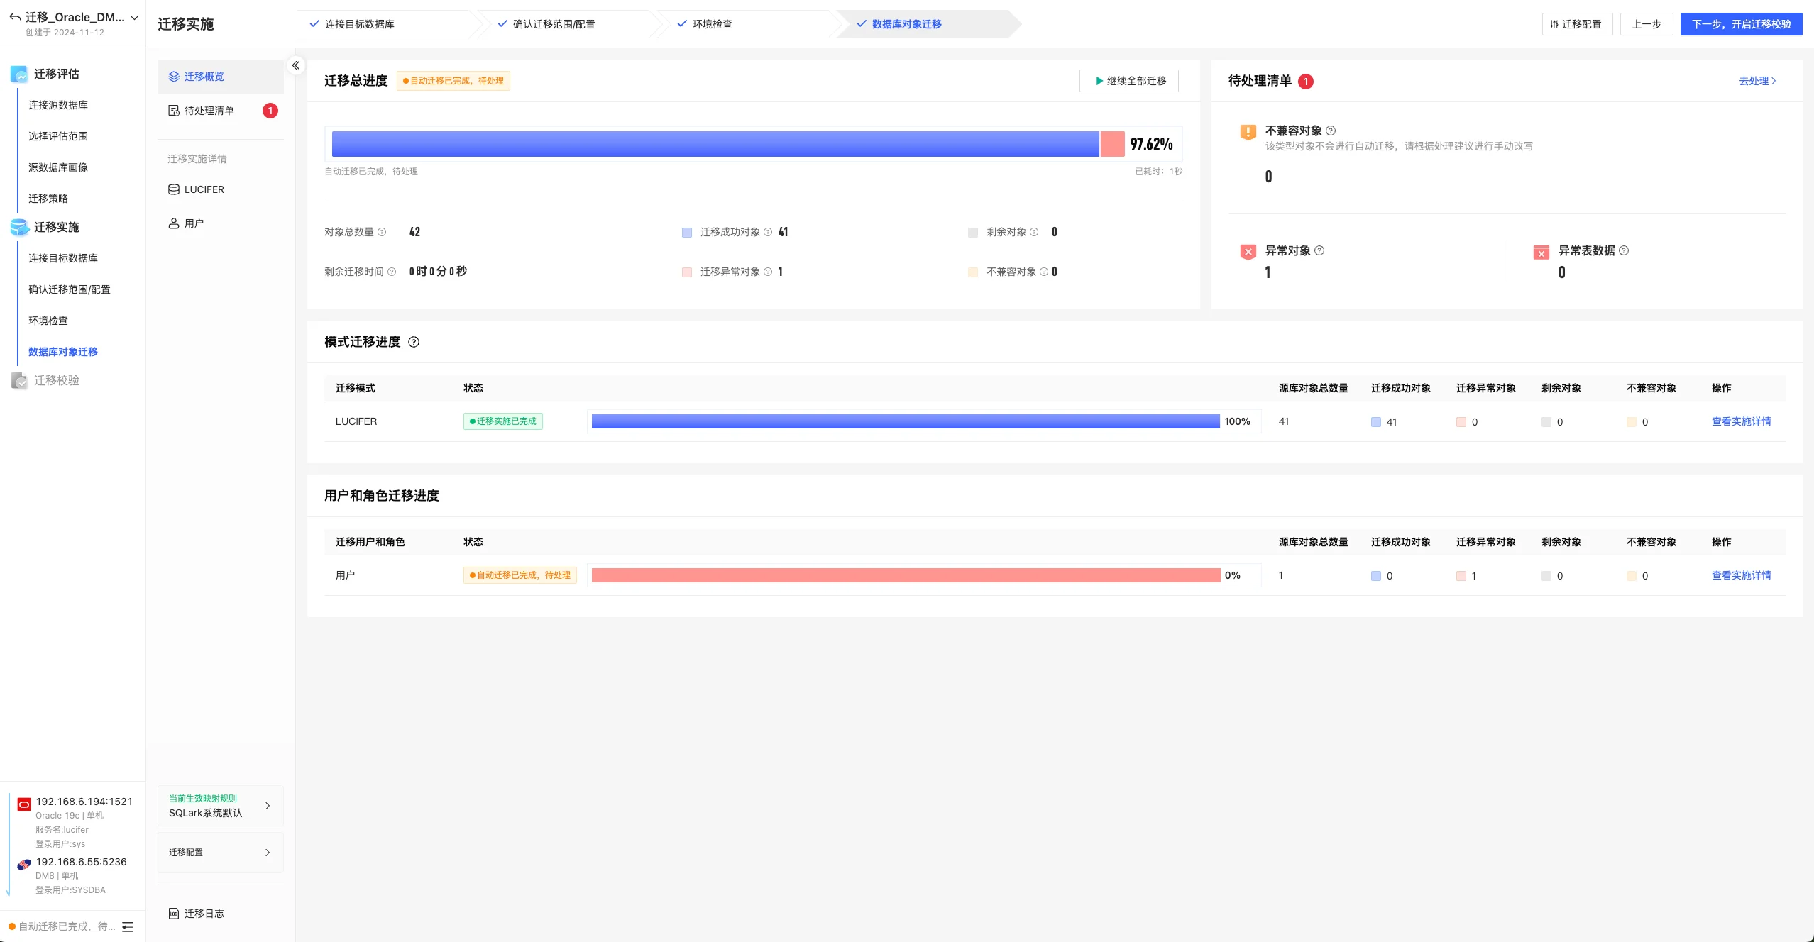Click 下一步，开启迁移校验 button

(x=1741, y=24)
